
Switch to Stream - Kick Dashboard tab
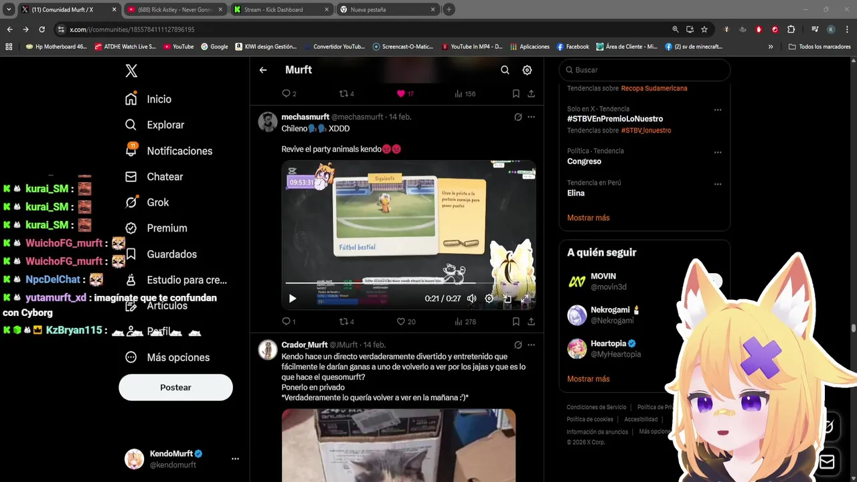point(281,9)
